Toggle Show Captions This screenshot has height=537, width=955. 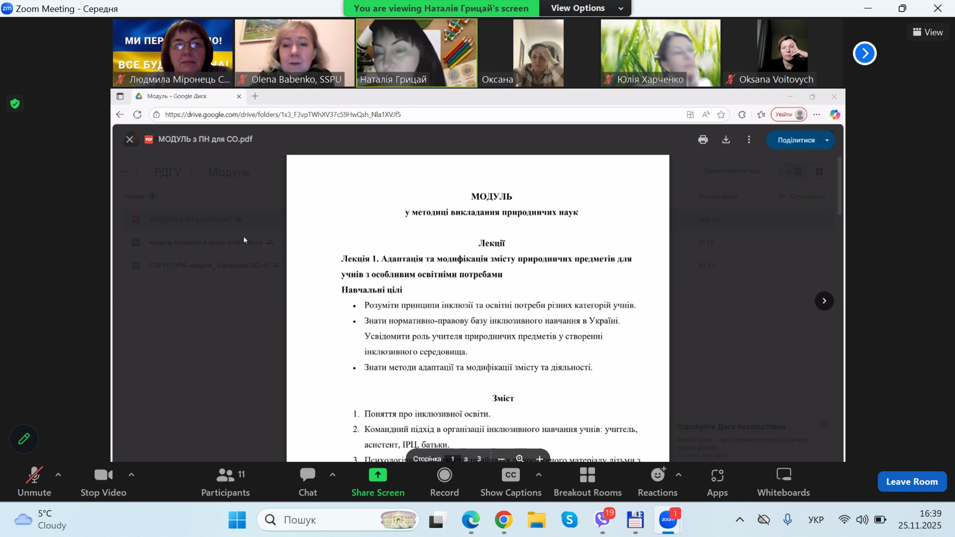[x=511, y=481]
